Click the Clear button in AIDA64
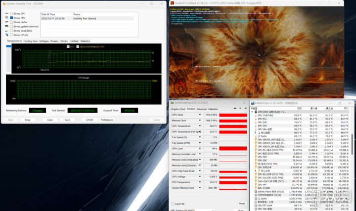The image size is (356, 211). 50,120
